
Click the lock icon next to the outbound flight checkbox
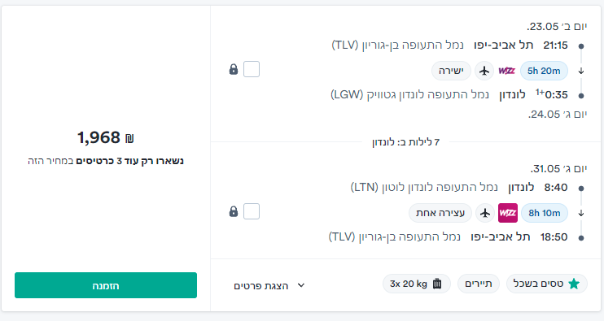click(x=234, y=69)
